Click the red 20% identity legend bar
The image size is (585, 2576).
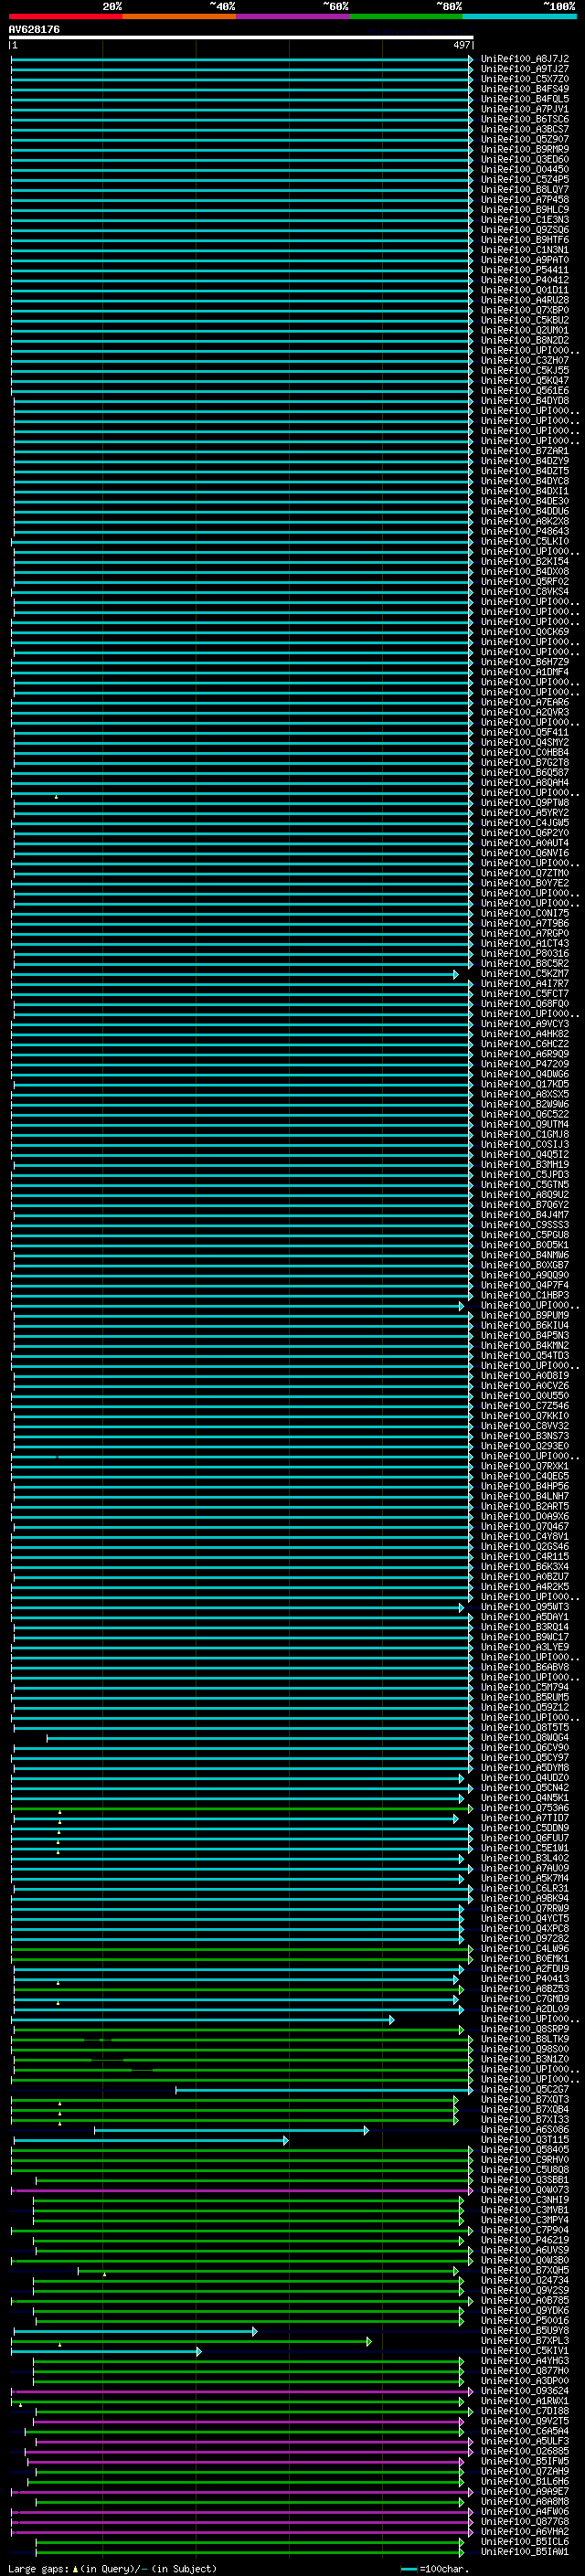[x=65, y=16]
